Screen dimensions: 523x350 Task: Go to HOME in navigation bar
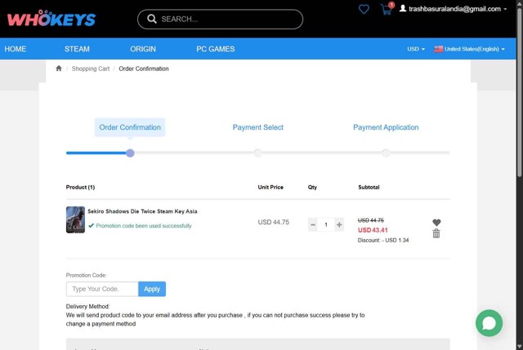(x=16, y=49)
